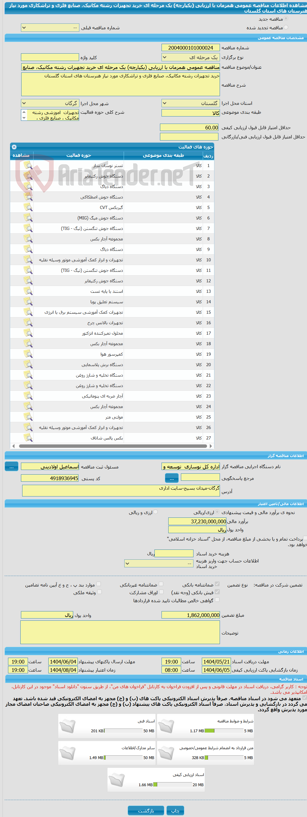This screenshot has height=817, width=307.
Task: View icon for row 9 دستگاه دیاگ
Action: tap(28, 249)
